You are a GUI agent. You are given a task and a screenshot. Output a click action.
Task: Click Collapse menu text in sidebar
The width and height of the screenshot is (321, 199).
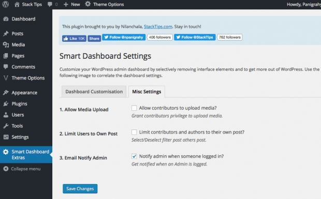point(26,169)
